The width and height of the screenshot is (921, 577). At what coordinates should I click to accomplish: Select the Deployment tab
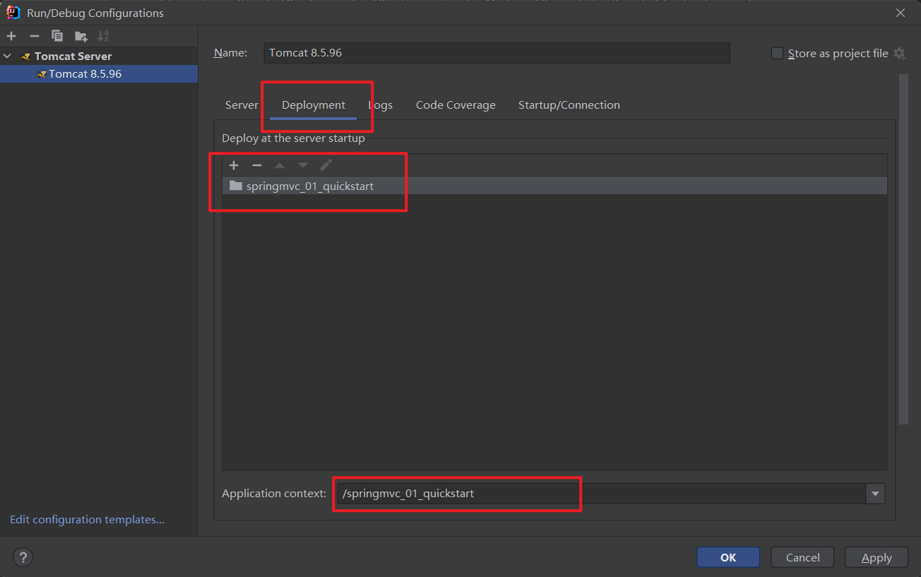pyautogui.click(x=314, y=105)
